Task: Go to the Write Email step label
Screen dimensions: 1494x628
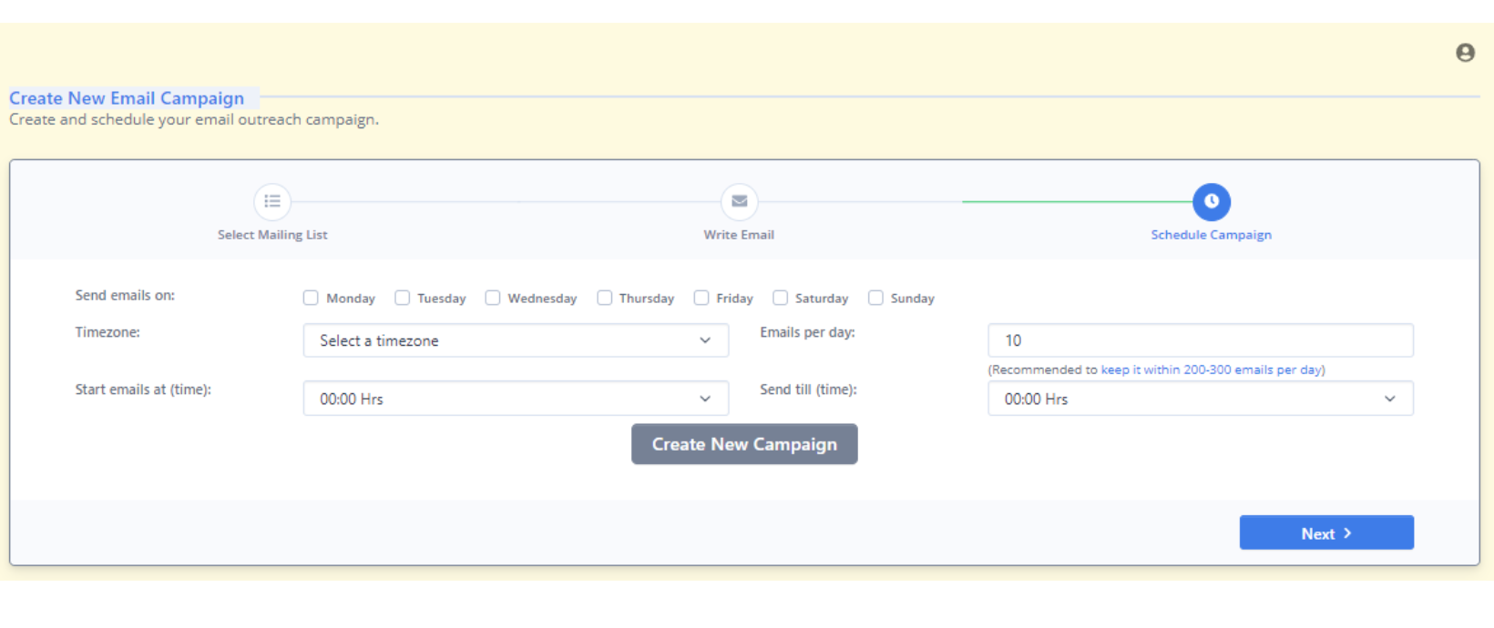Action: [x=739, y=235]
